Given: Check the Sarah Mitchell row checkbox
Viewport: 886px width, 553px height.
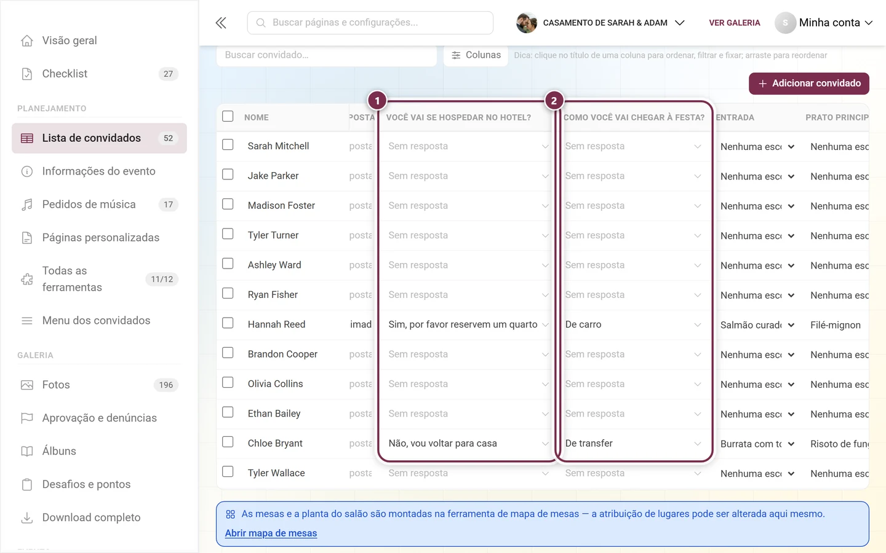Looking at the screenshot, I should click(228, 145).
